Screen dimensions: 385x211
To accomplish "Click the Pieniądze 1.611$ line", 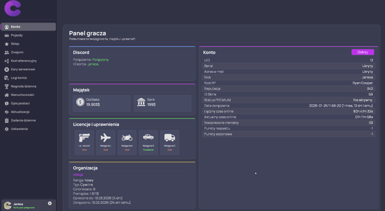I will (x=86, y=194).
